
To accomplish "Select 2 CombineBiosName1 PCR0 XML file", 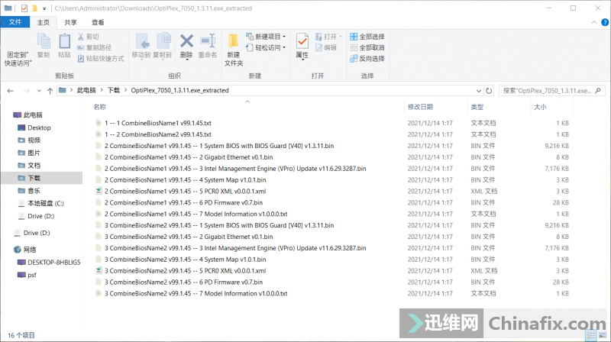I will [185, 192].
